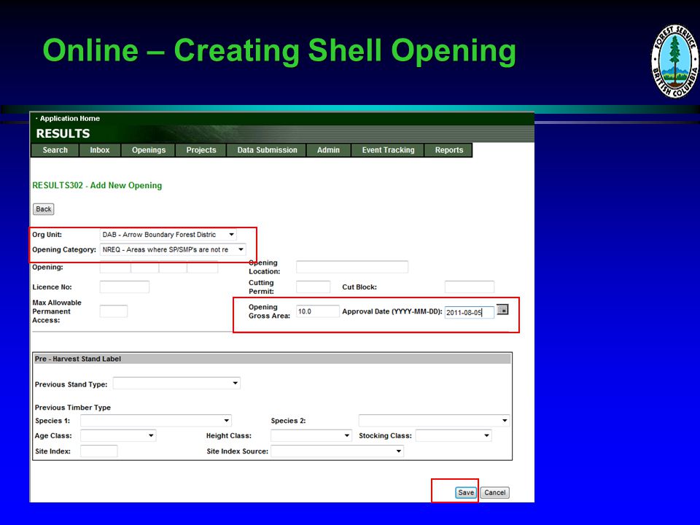Open the Projects tab
The image size is (700, 525).
(x=201, y=150)
